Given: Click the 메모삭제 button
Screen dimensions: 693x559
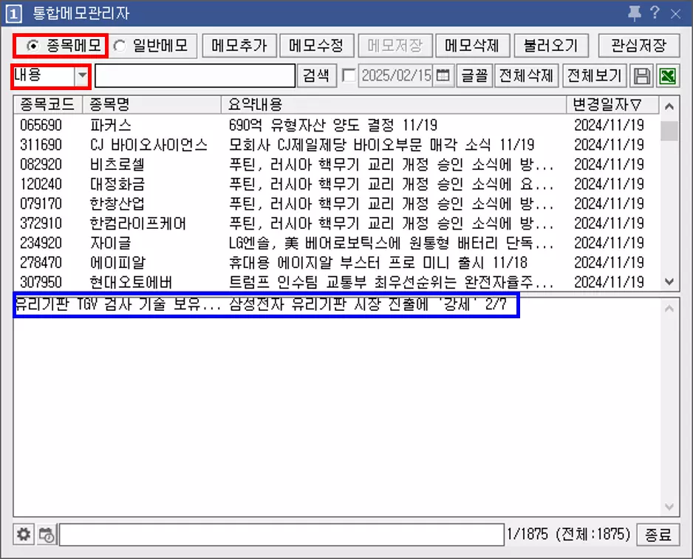Looking at the screenshot, I should 472,46.
